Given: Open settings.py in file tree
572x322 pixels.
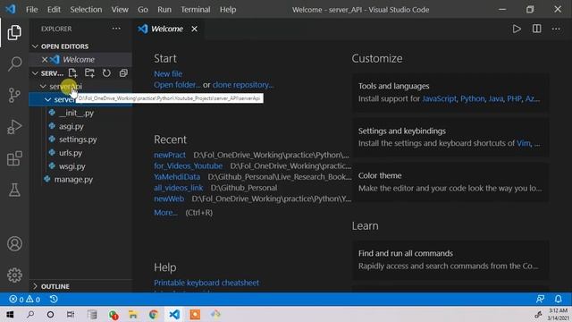Looking at the screenshot, I should tap(78, 140).
